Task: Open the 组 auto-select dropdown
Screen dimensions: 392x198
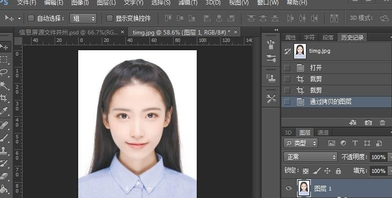Action: click(83, 18)
